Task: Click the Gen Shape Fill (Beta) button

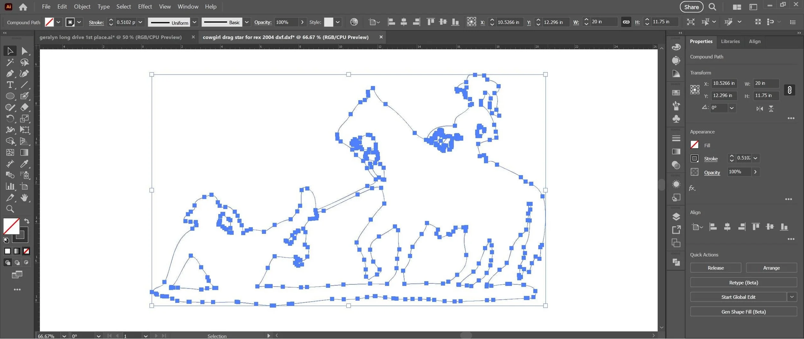Action: pyautogui.click(x=744, y=312)
